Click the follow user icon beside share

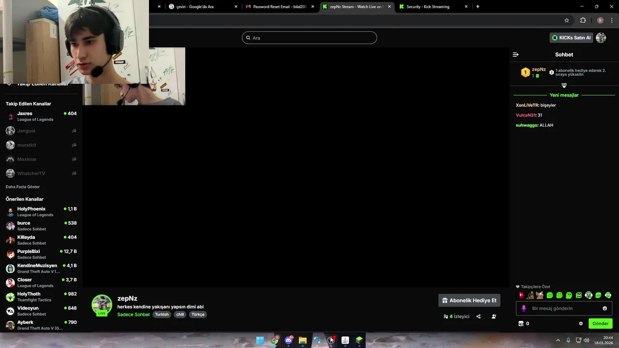tap(494, 317)
